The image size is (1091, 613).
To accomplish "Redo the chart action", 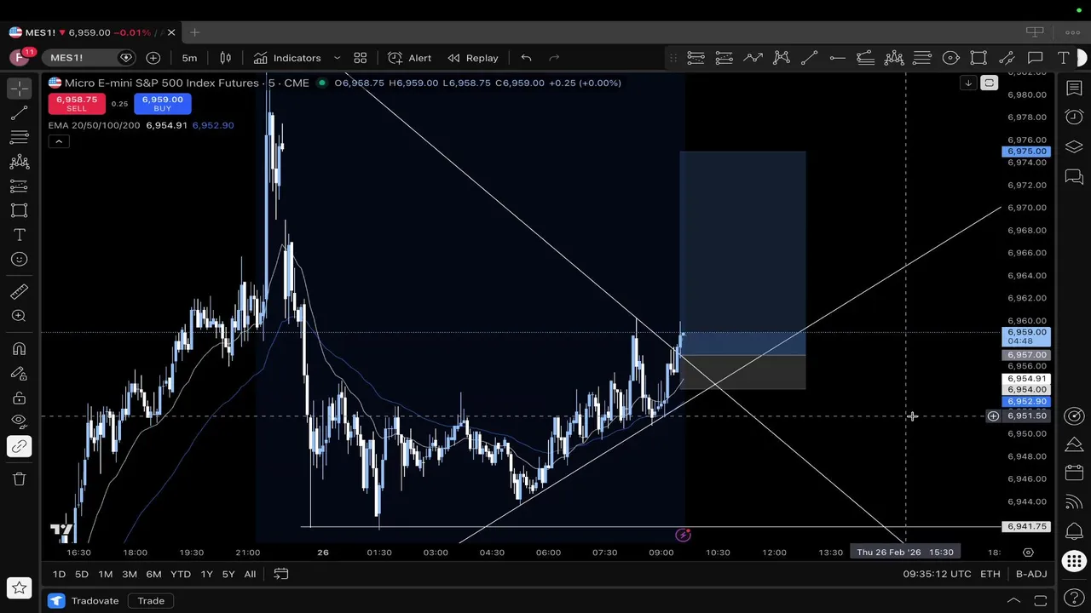I will 554,58.
